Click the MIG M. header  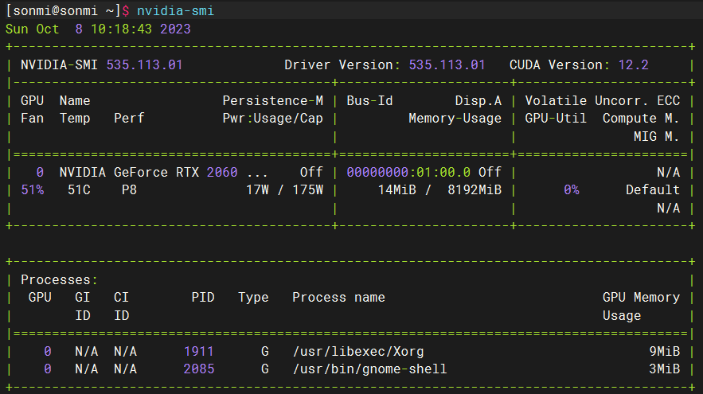[x=656, y=136]
